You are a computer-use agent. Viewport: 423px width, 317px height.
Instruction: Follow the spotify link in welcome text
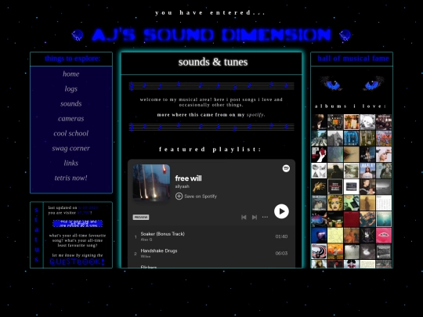255,115
